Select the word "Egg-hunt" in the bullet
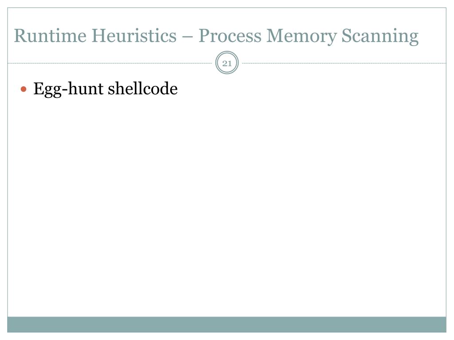This screenshot has height=340, width=454. tap(68, 89)
